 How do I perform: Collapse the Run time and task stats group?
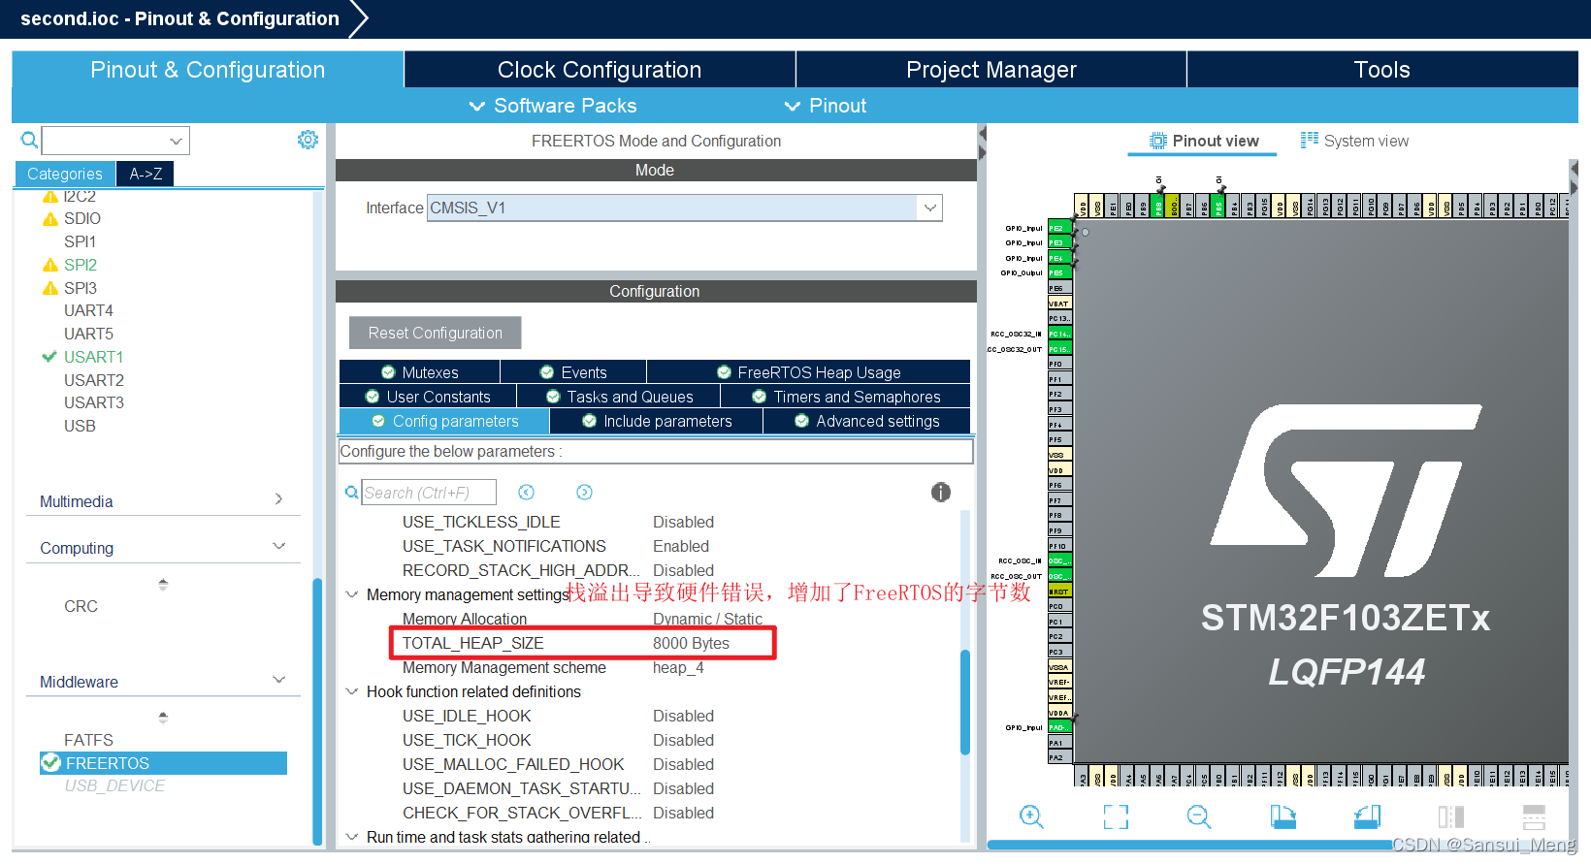352,837
